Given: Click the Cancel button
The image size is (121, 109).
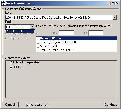Looking at the screenshot, I should 10,105.
